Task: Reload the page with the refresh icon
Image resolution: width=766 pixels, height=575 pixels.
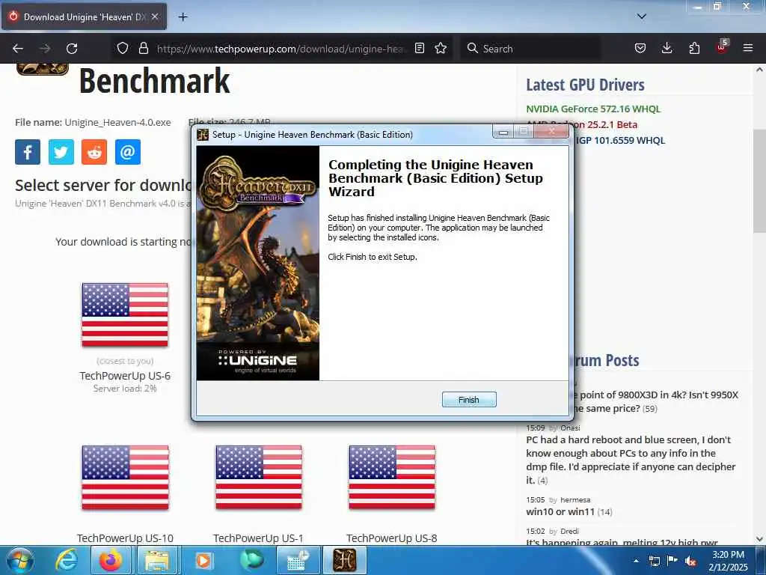Action: click(72, 49)
